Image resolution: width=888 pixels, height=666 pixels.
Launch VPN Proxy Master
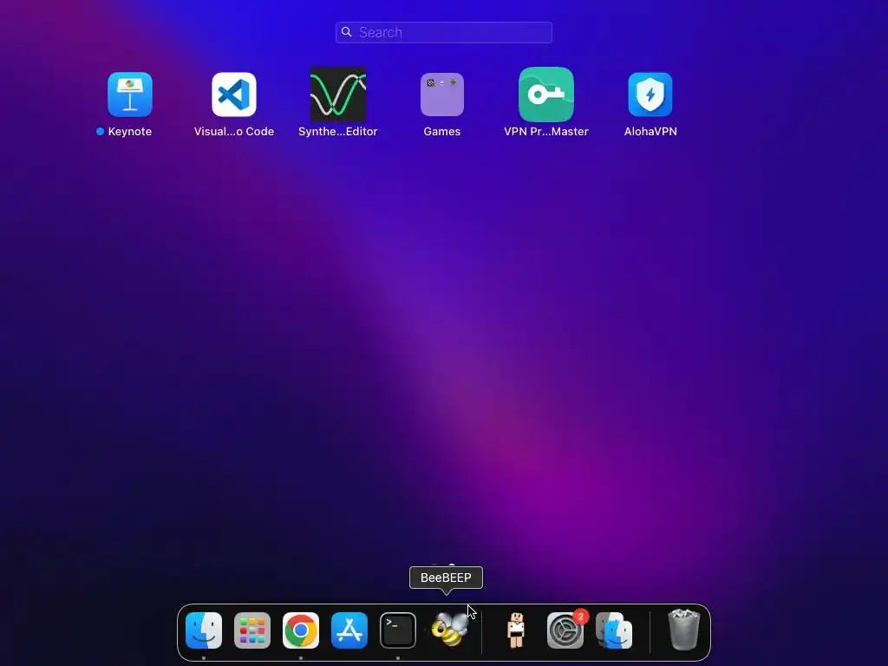[546, 95]
